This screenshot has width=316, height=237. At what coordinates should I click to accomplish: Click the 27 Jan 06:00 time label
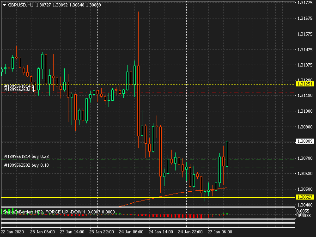point(220,232)
